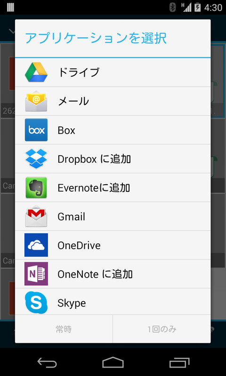This screenshot has height=376, width=226.
Task: Tap the yellow mail envelope icon
Action: [x=36, y=101]
